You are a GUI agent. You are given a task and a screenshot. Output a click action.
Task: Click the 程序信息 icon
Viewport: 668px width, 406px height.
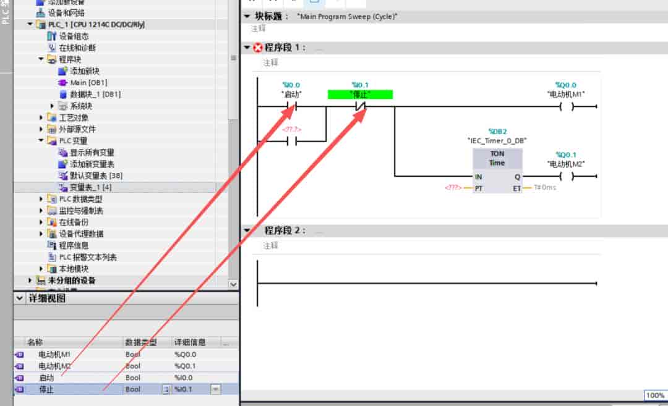tap(51, 245)
